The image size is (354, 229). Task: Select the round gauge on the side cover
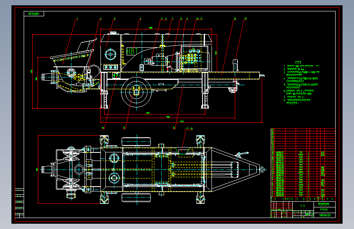pos(110,54)
